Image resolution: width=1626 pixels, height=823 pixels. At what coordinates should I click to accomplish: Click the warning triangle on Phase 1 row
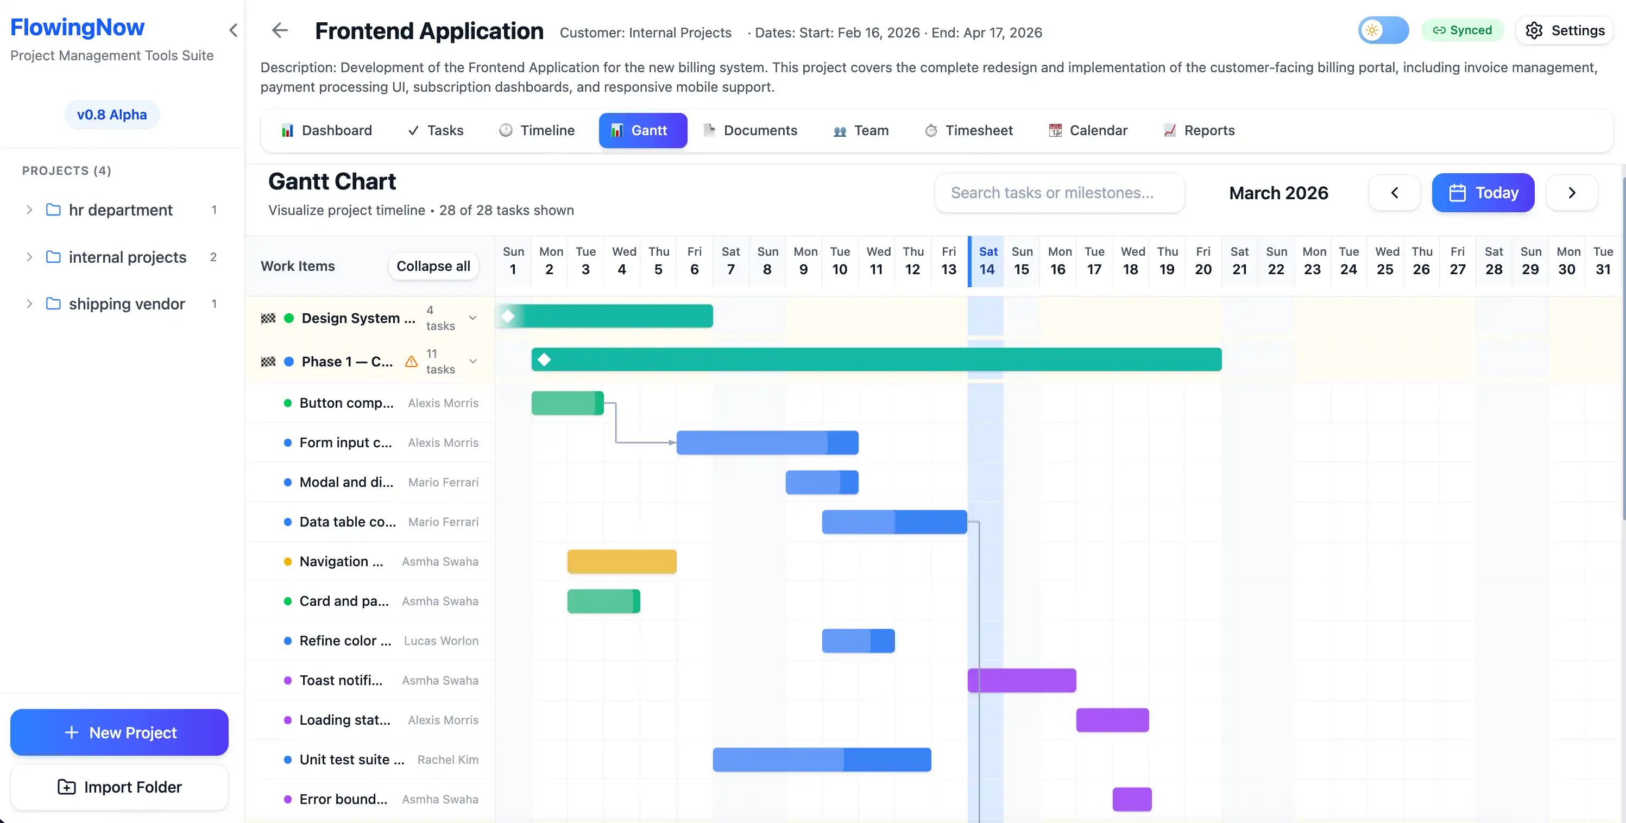coord(411,362)
